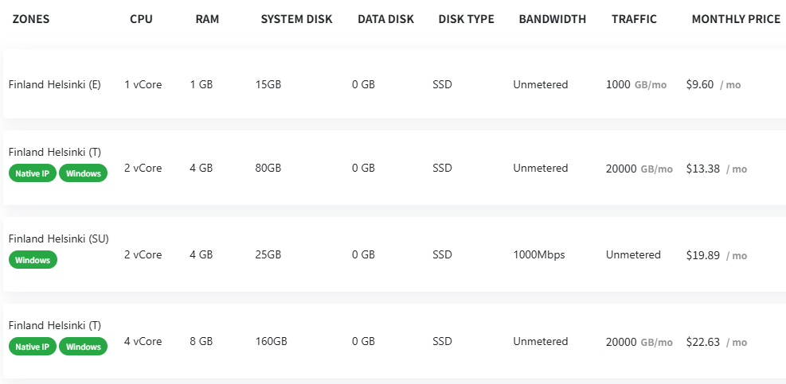Screen dimensions: 786x384
Task: Select the Finland Helsinki (E) plan row
Action: [54, 84]
